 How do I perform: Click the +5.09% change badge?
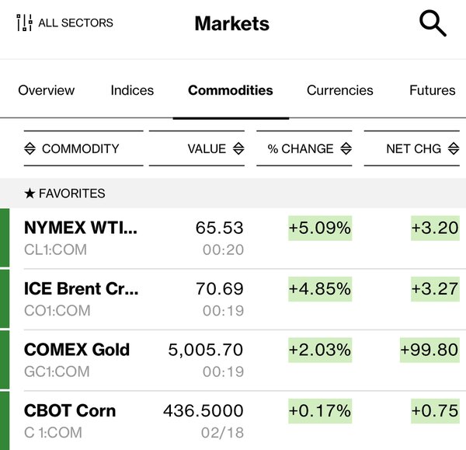point(320,228)
